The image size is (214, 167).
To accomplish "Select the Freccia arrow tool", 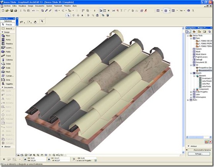I will tap(8, 25).
